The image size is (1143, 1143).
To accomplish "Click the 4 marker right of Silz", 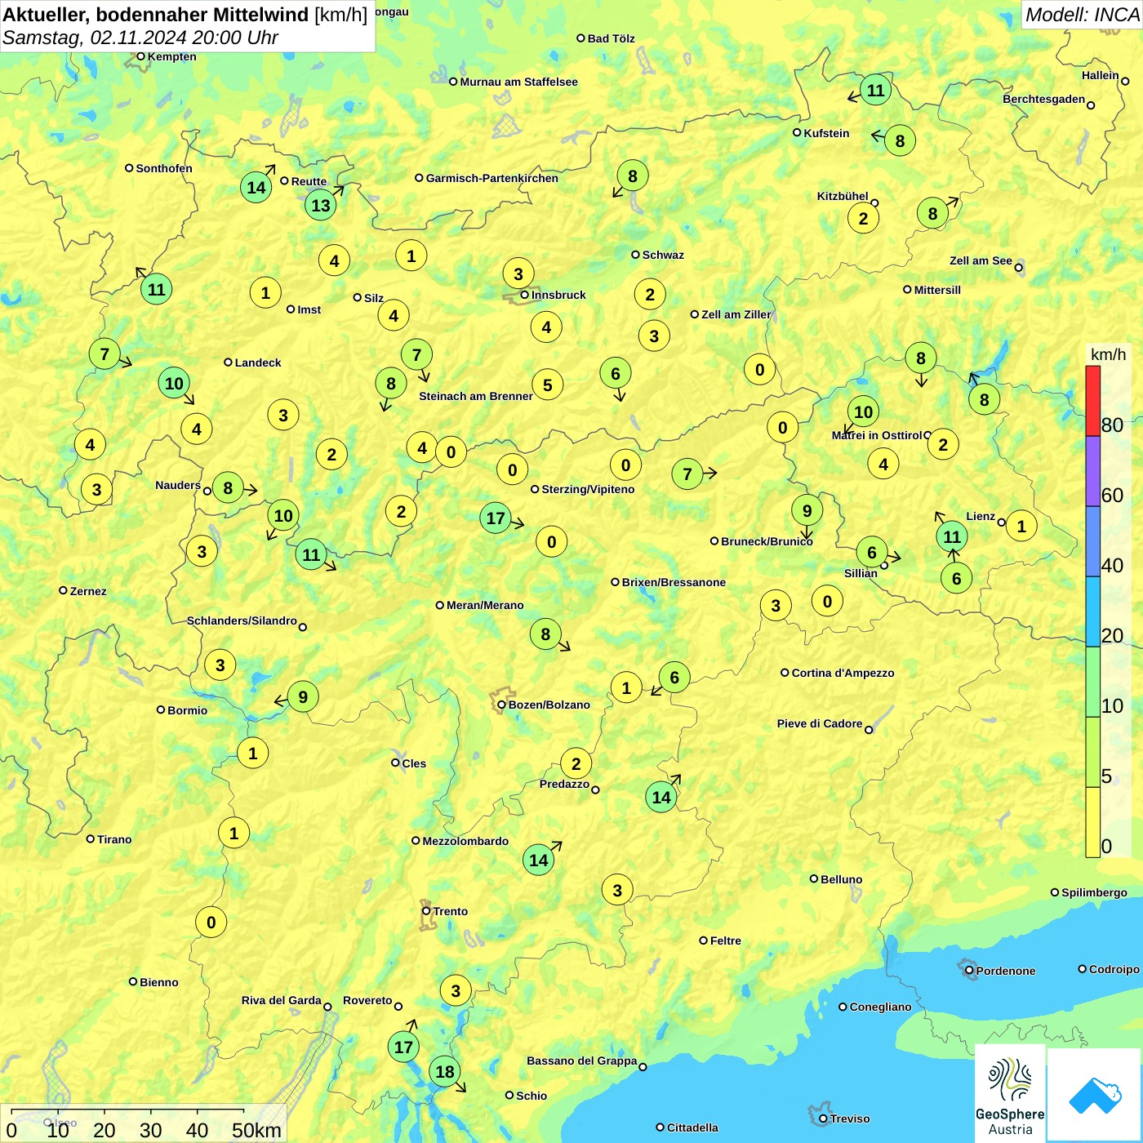I will pos(394,315).
